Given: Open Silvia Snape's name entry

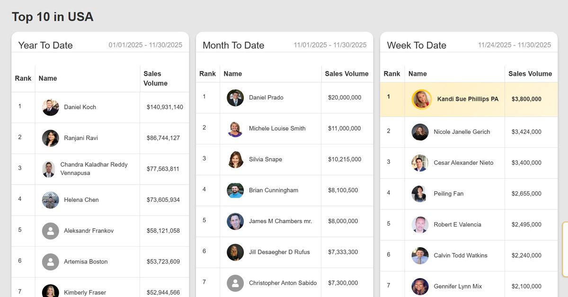Looking at the screenshot, I should (x=266, y=159).
